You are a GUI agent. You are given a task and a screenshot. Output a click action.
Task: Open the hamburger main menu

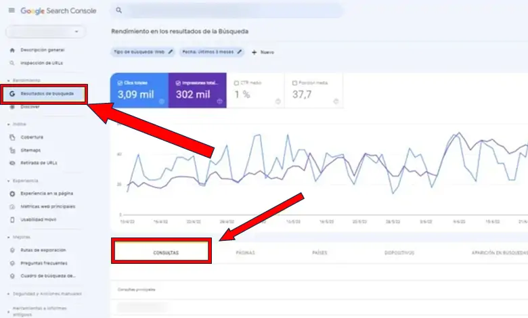pyautogui.click(x=12, y=10)
